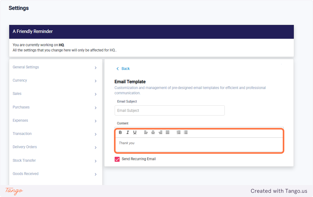Expand Expenses chevron arrow
Viewport: 313px width, 197px height.
click(95, 121)
